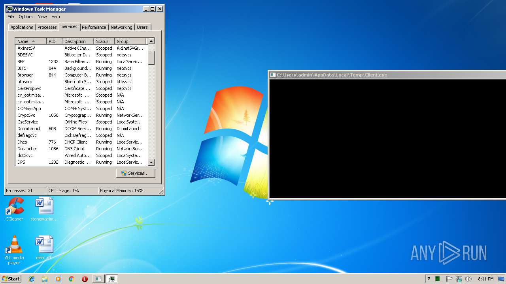Open Windows Media Player taskbar icon
506x284 pixels.
click(x=58, y=279)
